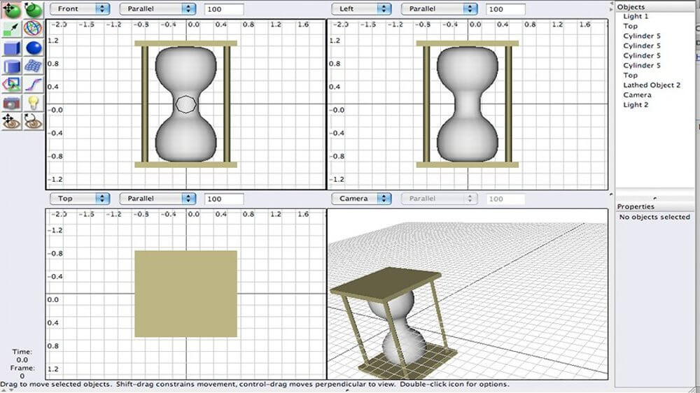Select the compound move/rotate/scale tool
Viewport: 700px width, 393px height.
point(33,29)
